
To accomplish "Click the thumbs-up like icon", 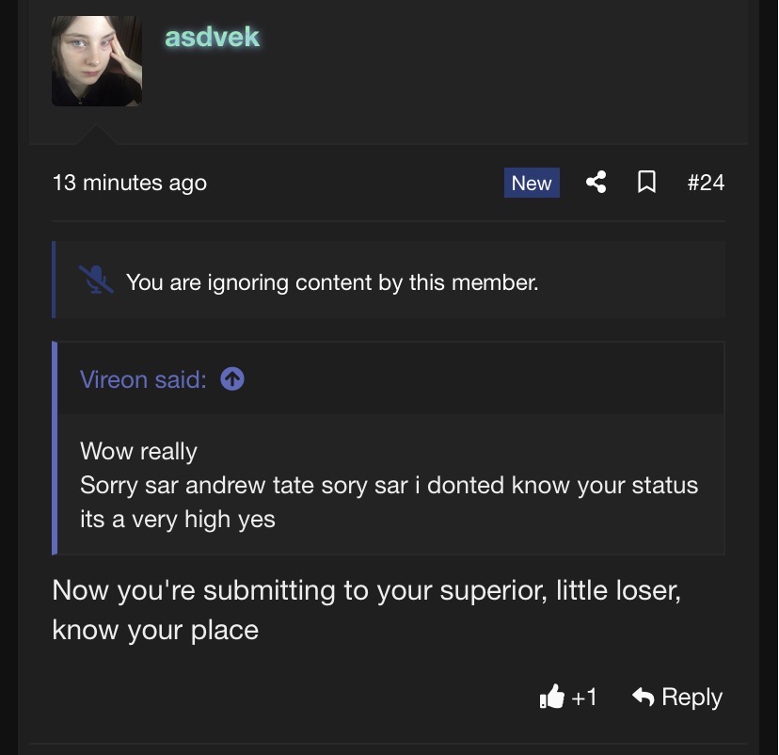I will click(x=551, y=697).
